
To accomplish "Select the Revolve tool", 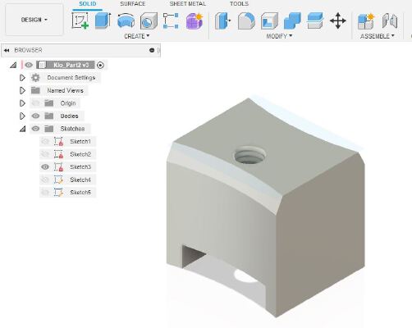I will click(126, 20).
